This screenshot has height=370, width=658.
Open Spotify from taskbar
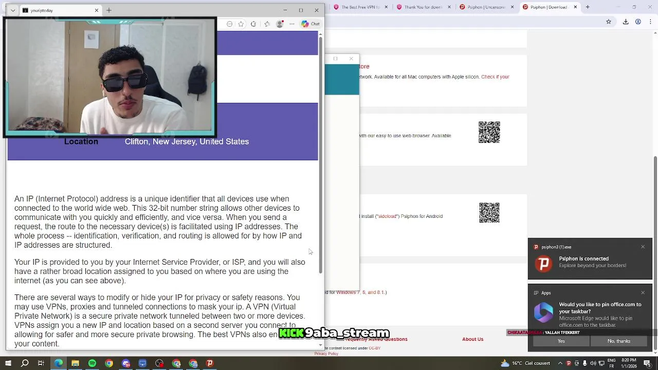[x=92, y=363]
